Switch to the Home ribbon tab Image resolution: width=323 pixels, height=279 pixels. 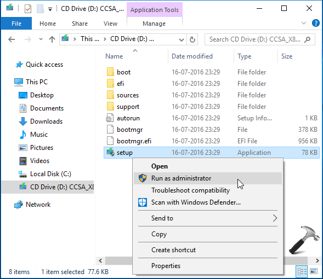coord(48,24)
